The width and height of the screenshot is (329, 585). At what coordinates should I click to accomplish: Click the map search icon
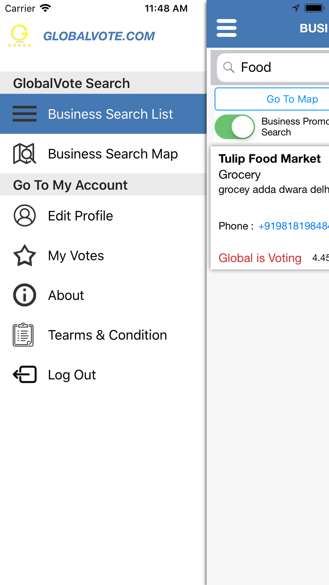click(x=25, y=154)
